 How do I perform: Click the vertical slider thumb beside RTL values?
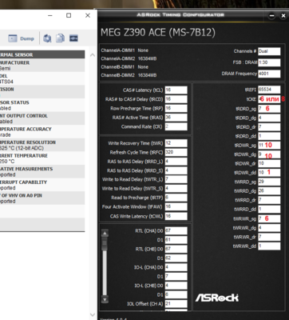pyautogui.click(x=105, y=243)
